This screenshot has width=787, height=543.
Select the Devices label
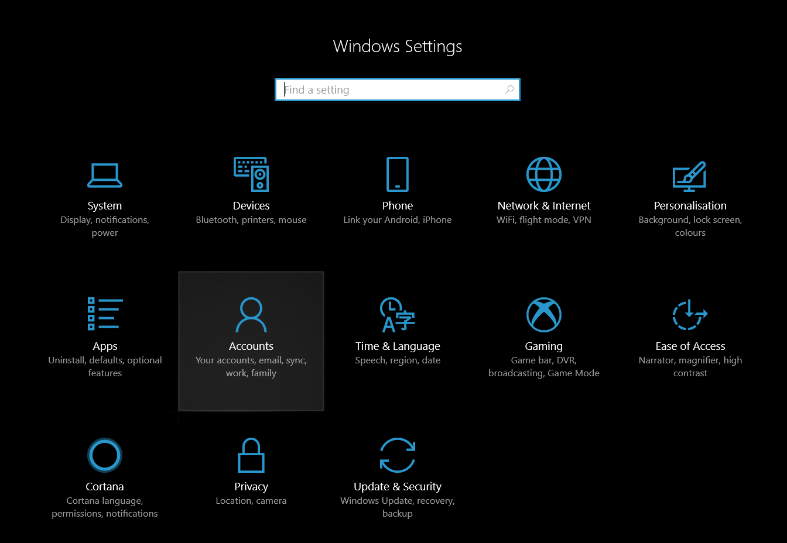[251, 205]
